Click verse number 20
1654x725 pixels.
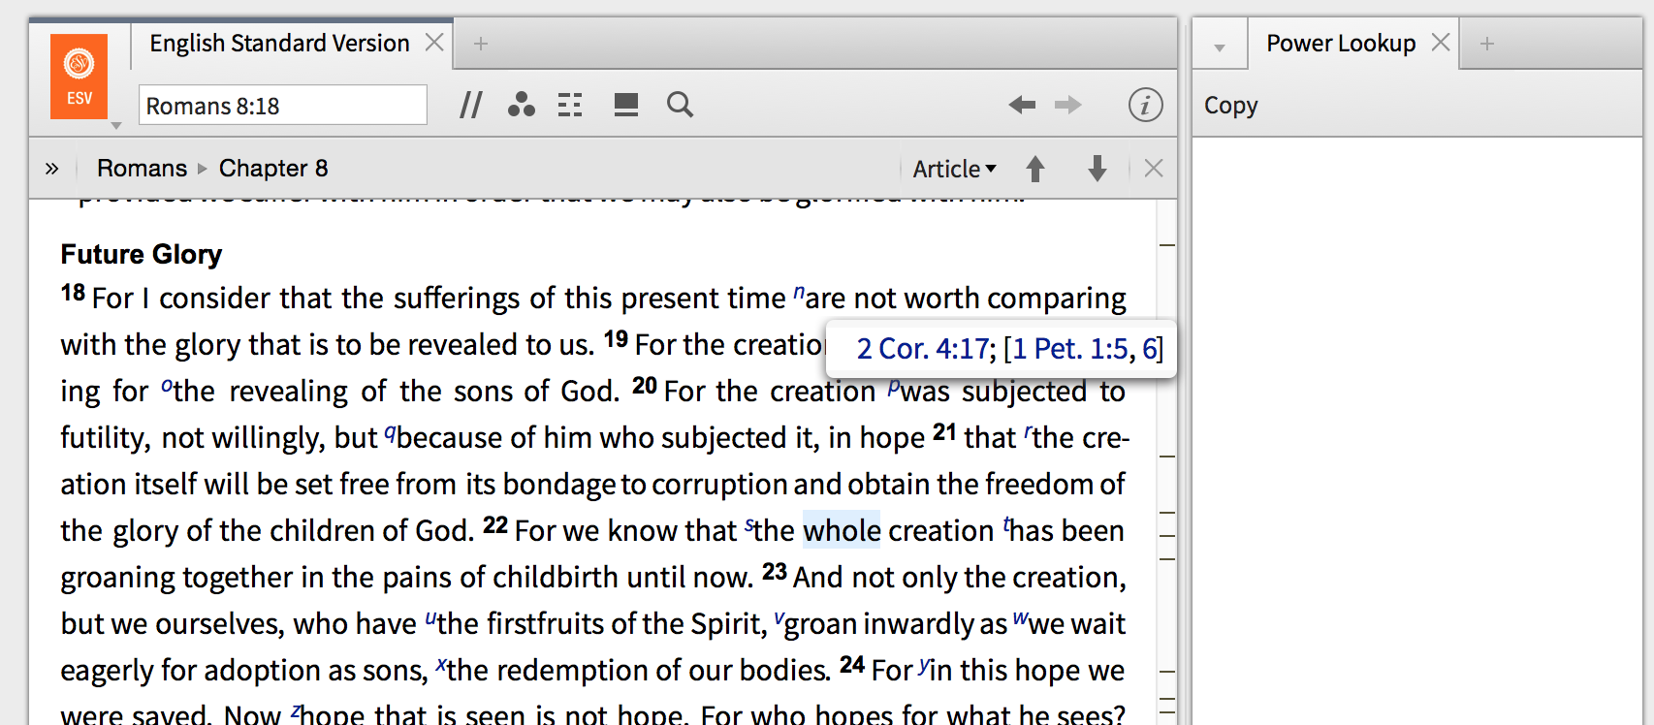[645, 385]
